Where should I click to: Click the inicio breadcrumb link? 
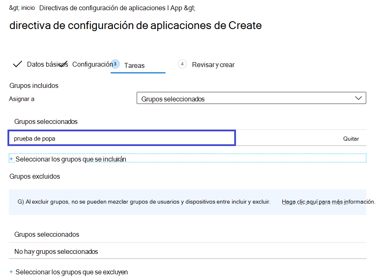click(28, 8)
